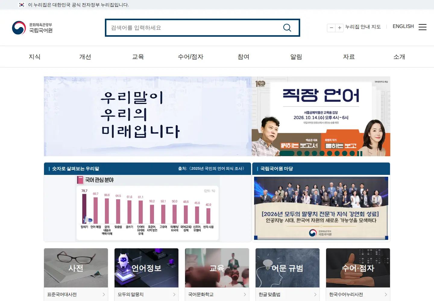Switch language to ENGLISH
The height and width of the screenshot is (301, 434).
[x=403, y=26]
